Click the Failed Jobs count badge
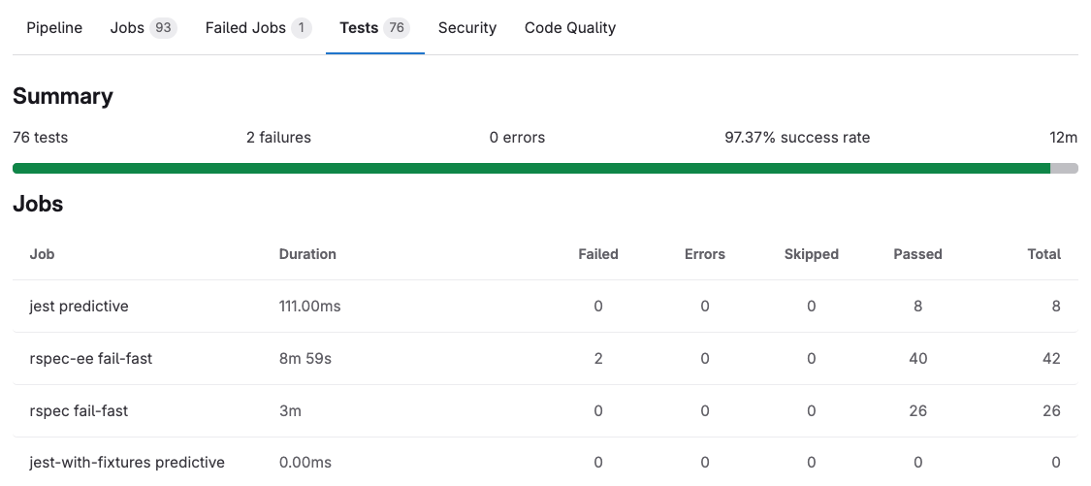Viewport: 1091px width, 486px height. [301, 28]
